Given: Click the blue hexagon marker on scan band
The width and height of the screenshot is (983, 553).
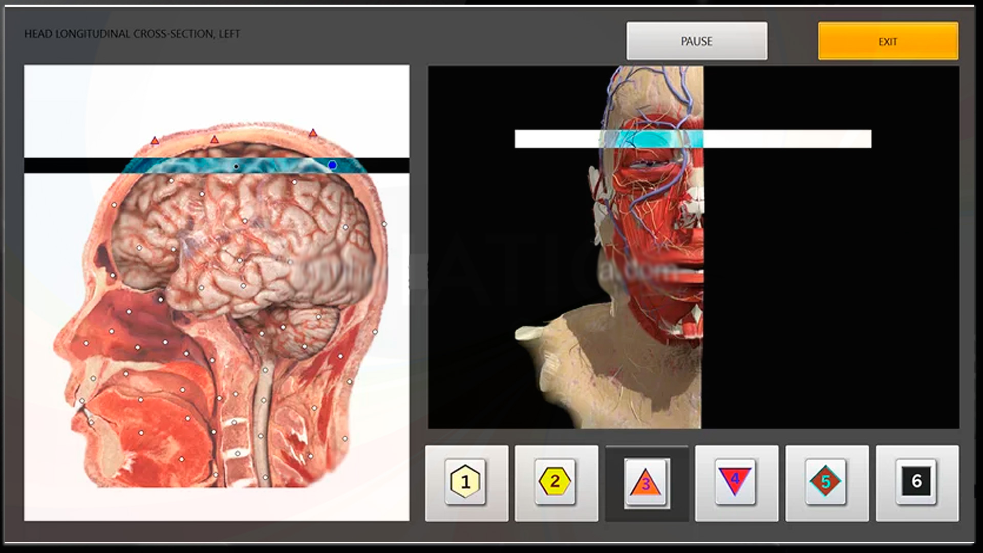Looking at the screenshot, I should (332, 165).
